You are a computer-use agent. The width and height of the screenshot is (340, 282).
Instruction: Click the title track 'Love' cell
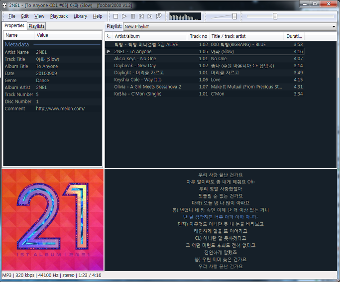coord(216,80)
